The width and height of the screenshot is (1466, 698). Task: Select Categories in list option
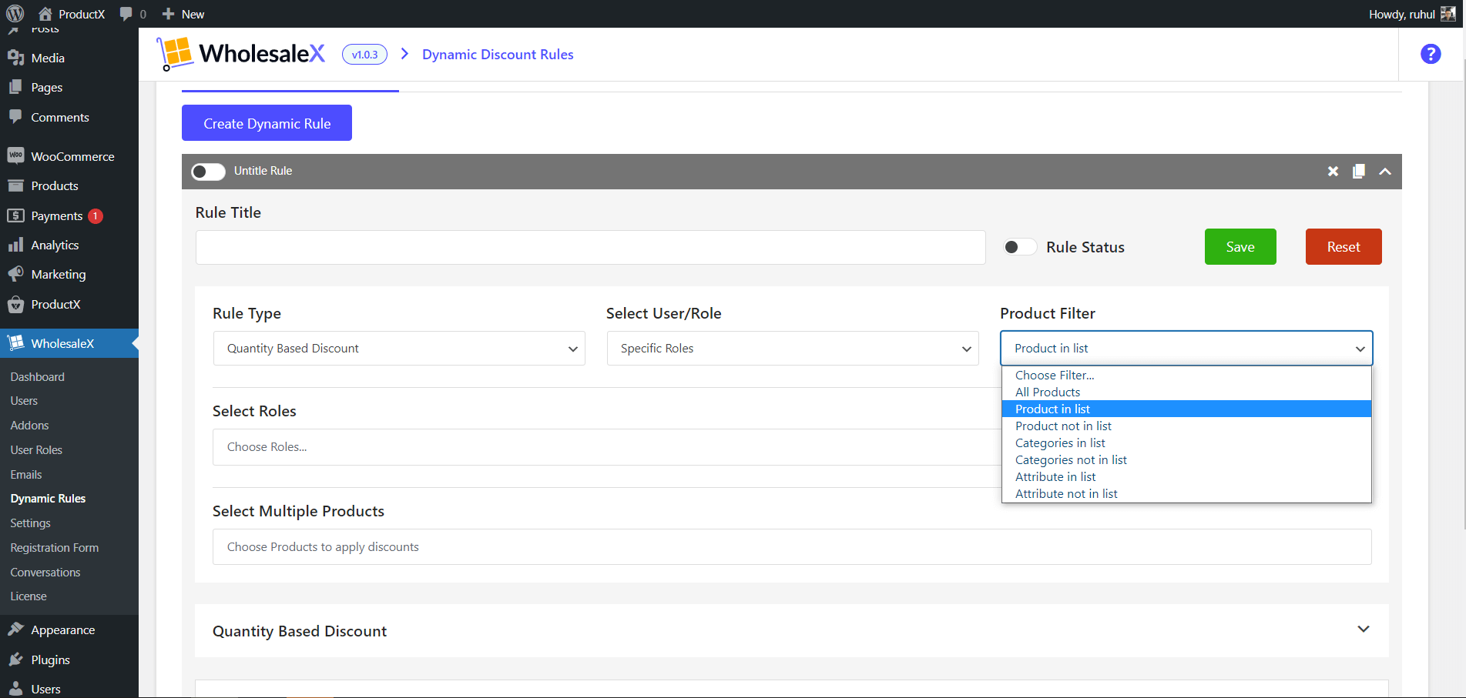[x=1186, y=443]
